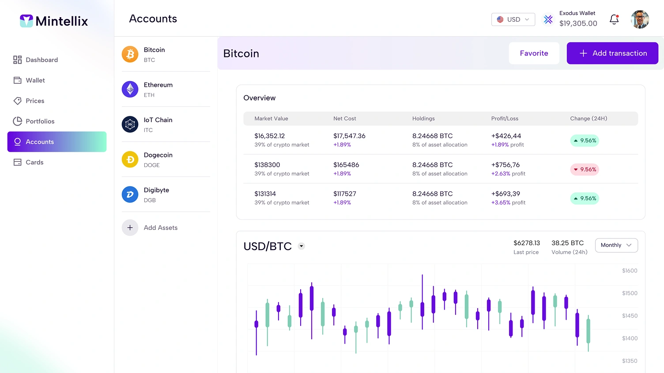Click the Digibyte blue icon

pyautogui.click(x=130, y=194)
